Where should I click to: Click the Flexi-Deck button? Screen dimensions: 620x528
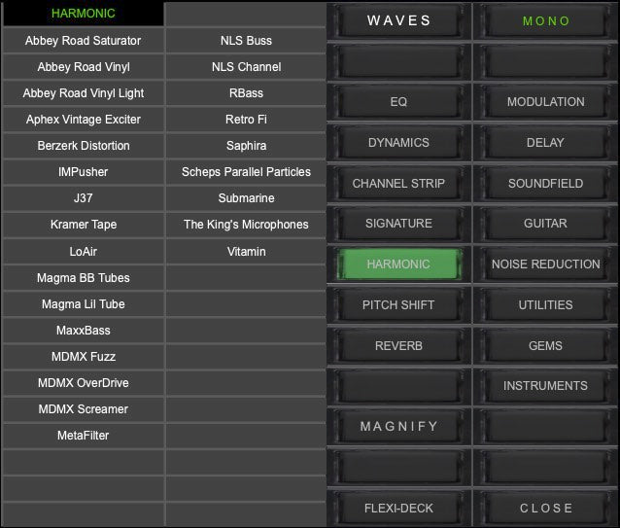tap(398, 509)
